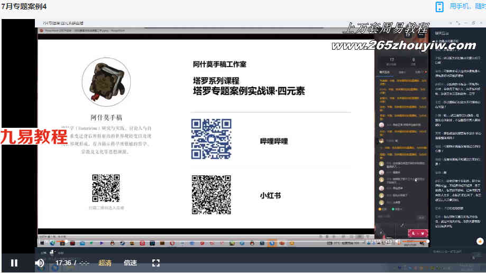This screenshot has height=273, width=486.
Task: Click the 哔哩哔哩 label on the slide
Action: 274,141
